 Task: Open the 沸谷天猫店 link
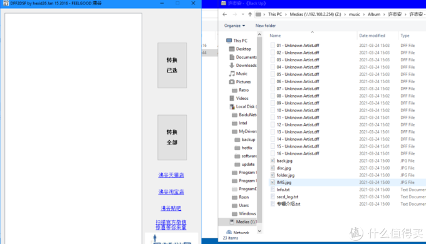(171, 175)
